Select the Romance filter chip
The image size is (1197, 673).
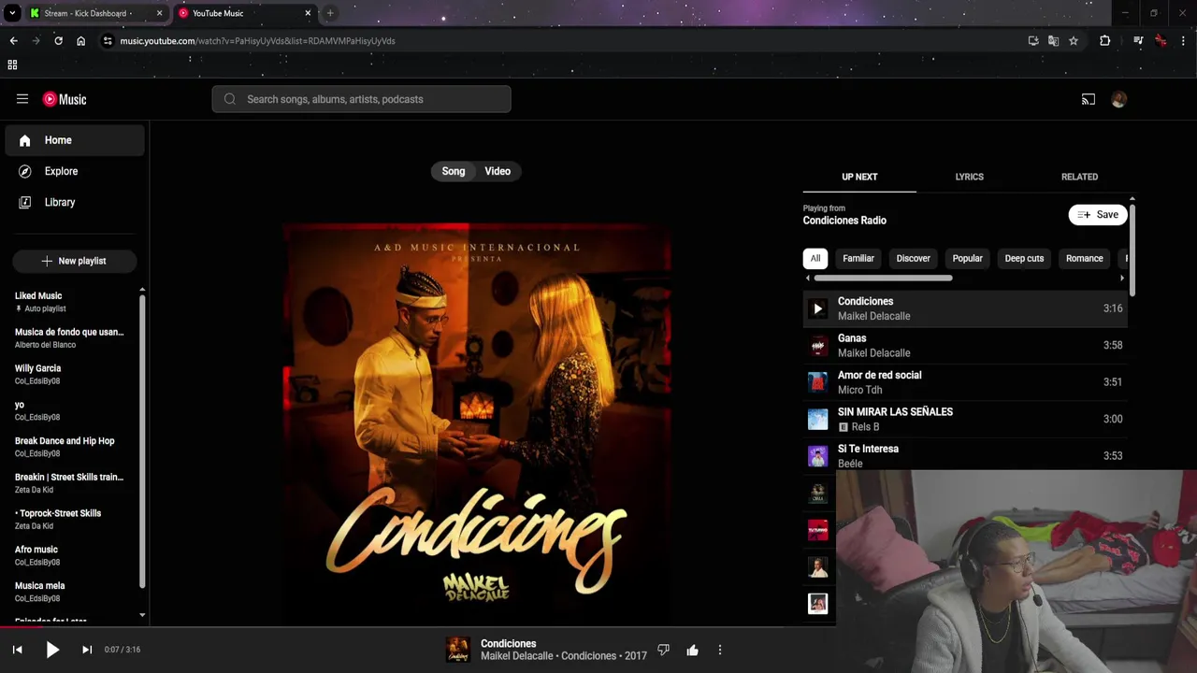(x=1085, y=259)
